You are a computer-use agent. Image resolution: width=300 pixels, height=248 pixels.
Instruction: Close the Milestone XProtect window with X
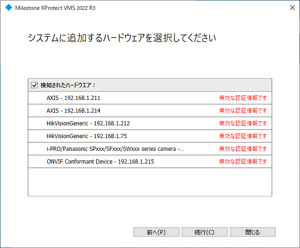[292, 8]
